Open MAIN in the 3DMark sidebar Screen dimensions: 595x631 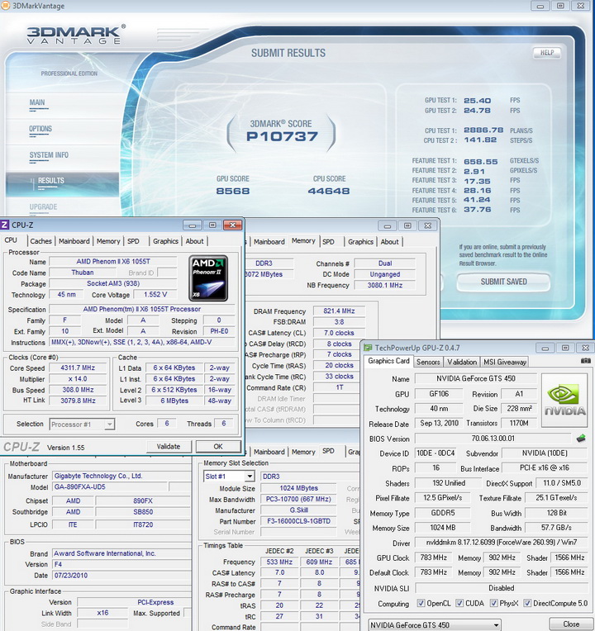coord(37,102)
